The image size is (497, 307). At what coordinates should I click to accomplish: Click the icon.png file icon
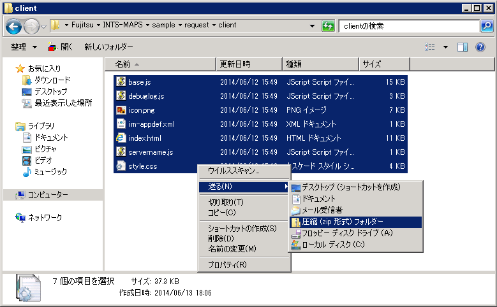coord(120,110)
